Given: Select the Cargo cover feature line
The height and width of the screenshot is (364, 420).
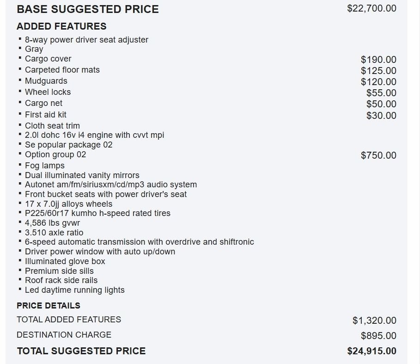Looking at the screenshot, I should tap(48, 59).
